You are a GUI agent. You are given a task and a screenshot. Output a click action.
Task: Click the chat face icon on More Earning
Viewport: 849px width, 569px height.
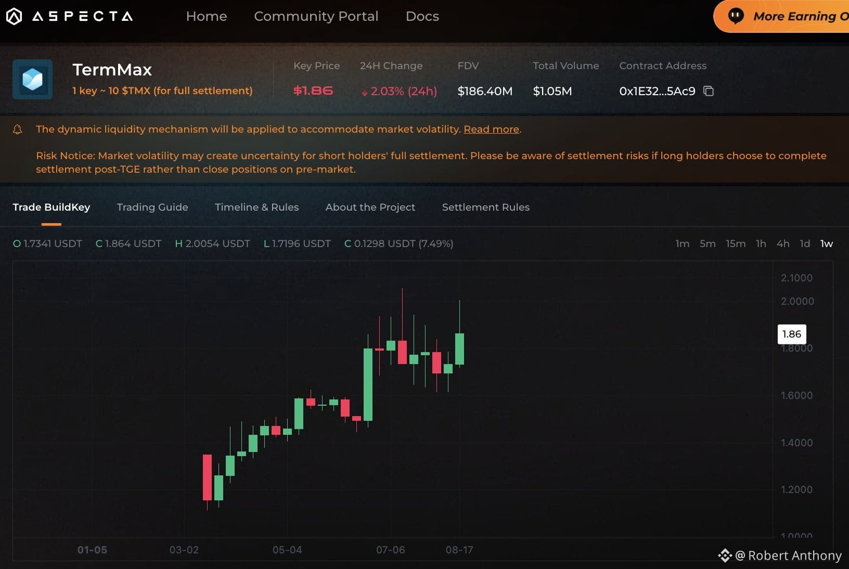point(736,16)
